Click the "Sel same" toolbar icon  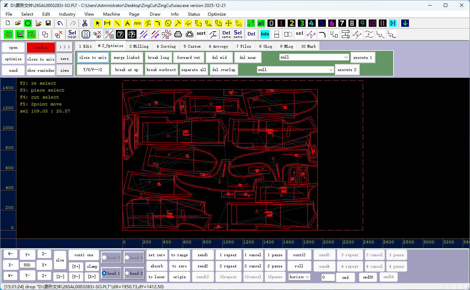pos(238,34)
